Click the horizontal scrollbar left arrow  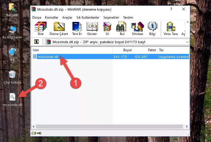pyautogui.click(x=33, y=126)
